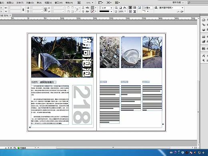Click the select container icon

(x=83, y=8)
